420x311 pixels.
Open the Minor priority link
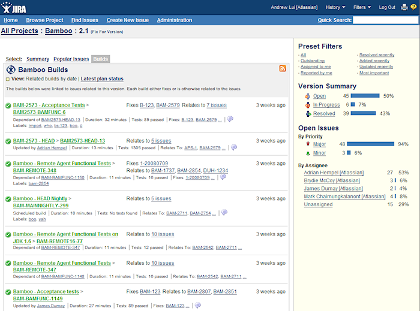[320, 153]
